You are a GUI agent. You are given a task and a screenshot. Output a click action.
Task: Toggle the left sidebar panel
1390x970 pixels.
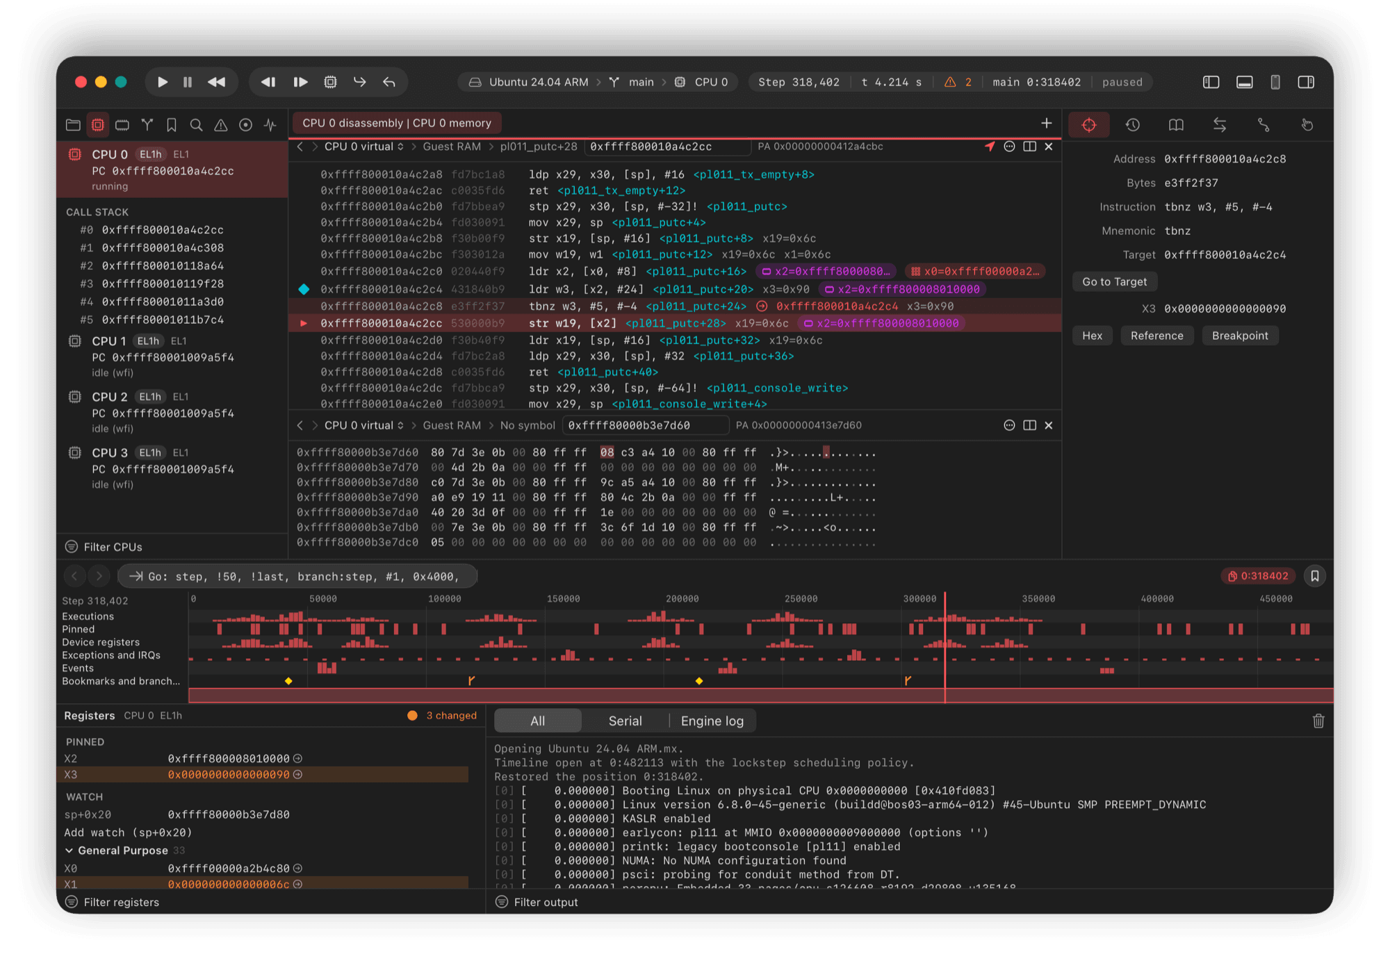pos(1211,82)
